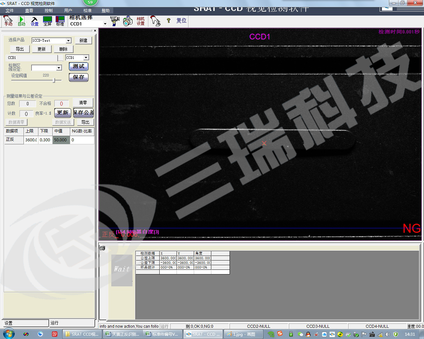
Task: Open the 查看 menu
Action: [x=29, y=11]
